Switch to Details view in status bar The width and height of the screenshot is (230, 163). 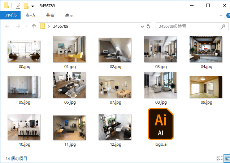219,158
